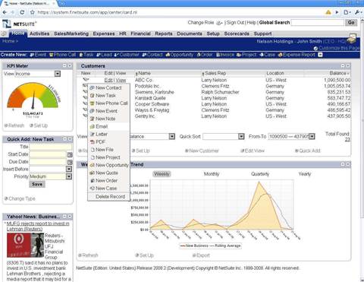Open the Start Date calendar picker icon
Viewport: 364px width, 282px height.
(70, 154)
